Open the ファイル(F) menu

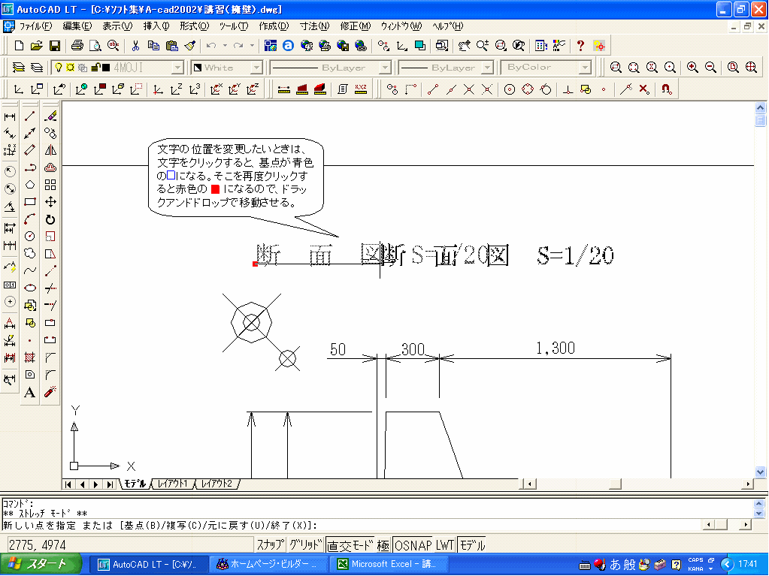tap(35, 26)
